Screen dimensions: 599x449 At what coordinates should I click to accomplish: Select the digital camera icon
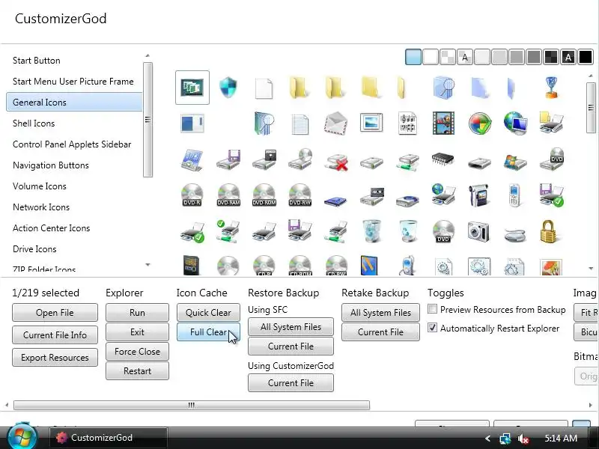pyautogui.click(x=478, y=232)
